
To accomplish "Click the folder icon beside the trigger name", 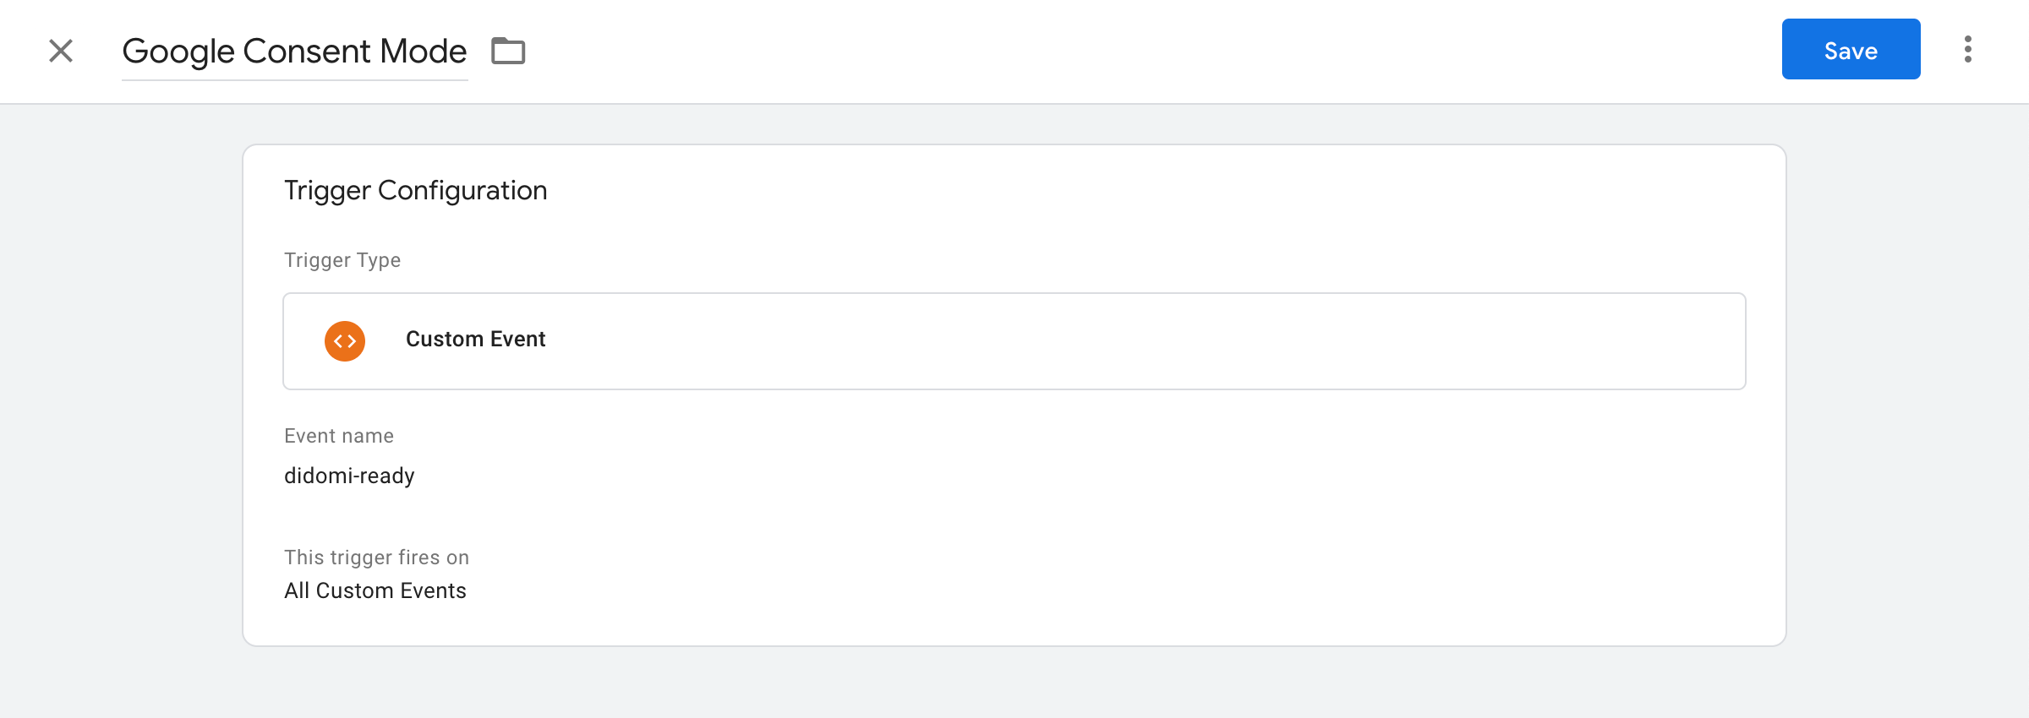I will coord(508,51).
